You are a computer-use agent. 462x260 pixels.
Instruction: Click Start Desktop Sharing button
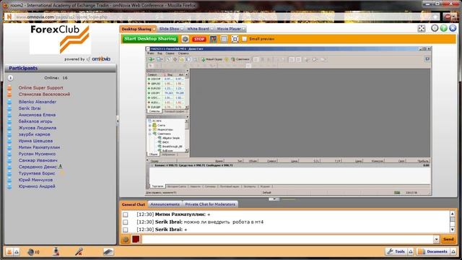pos(150,39)
